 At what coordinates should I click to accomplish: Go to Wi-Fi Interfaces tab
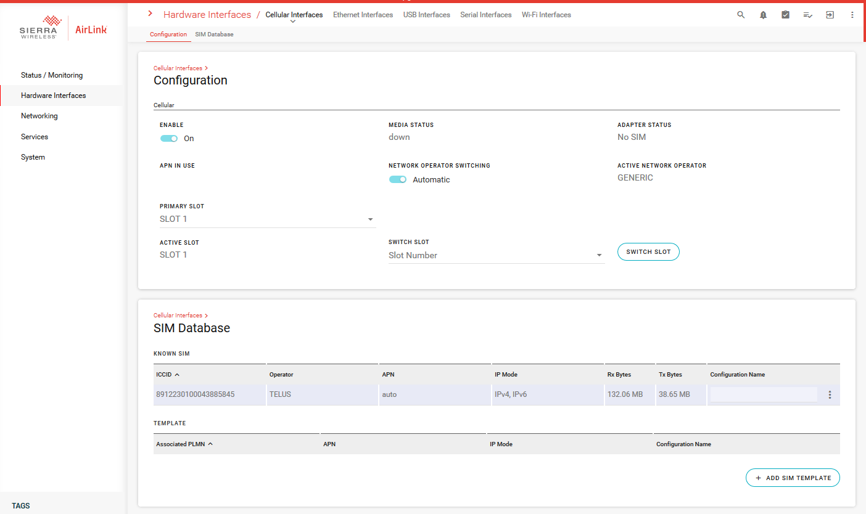(546, 15)
